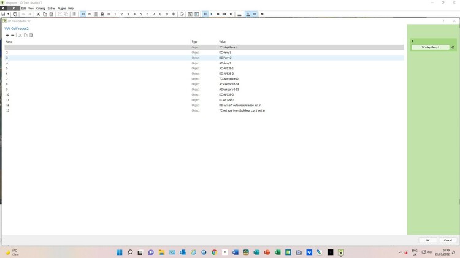Select camera preset 0 in toolbar
460x258 pixels.
tap(109, 14)
